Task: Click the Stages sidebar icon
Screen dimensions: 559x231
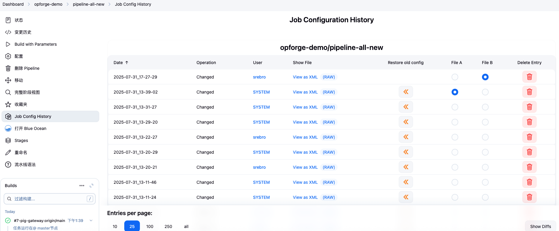Action: point(8,140)
